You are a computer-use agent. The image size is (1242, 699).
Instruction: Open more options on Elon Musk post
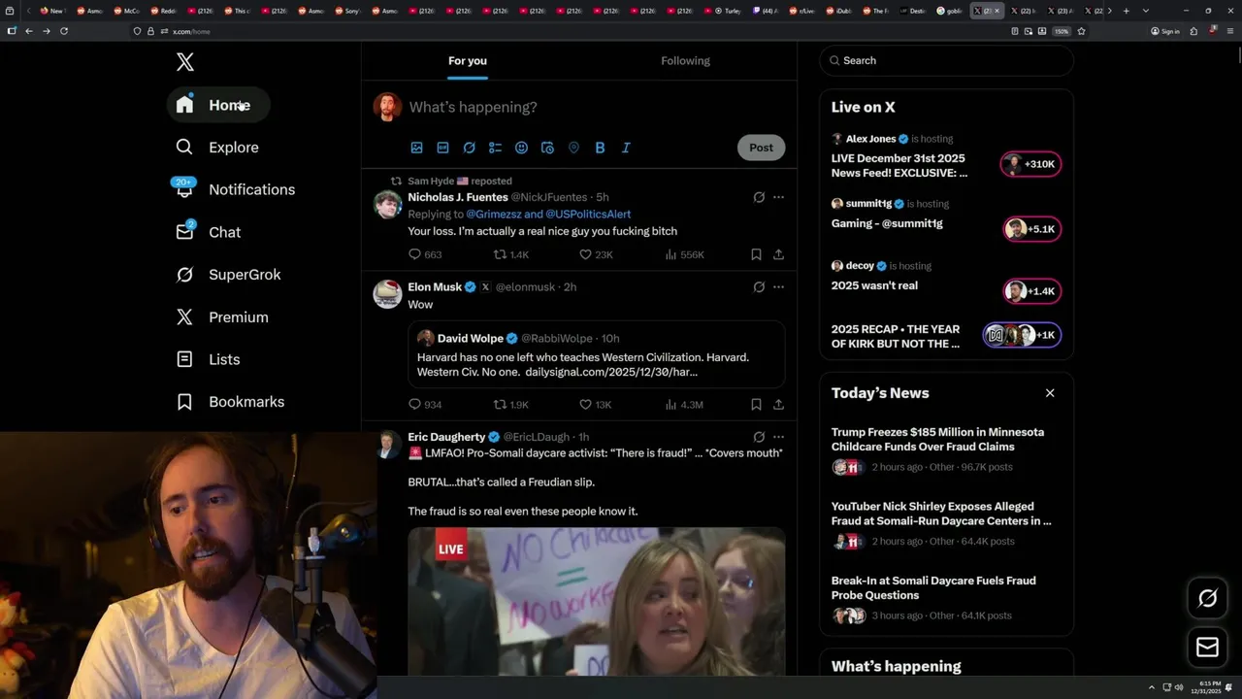tap(778, 287)
